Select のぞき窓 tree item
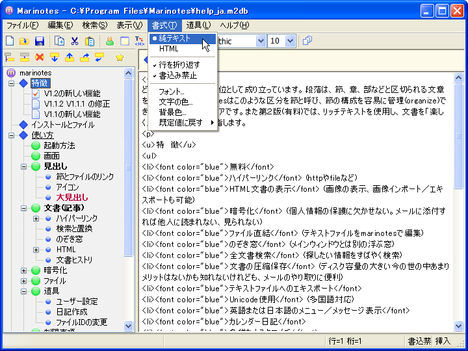This screenshot has width=468, height=351. click(x=70, y=239)
